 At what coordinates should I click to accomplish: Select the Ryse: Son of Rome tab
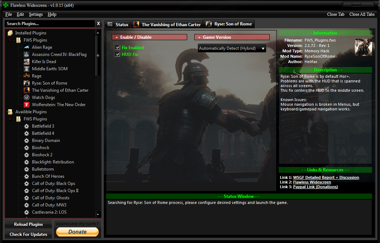(229, 24)
